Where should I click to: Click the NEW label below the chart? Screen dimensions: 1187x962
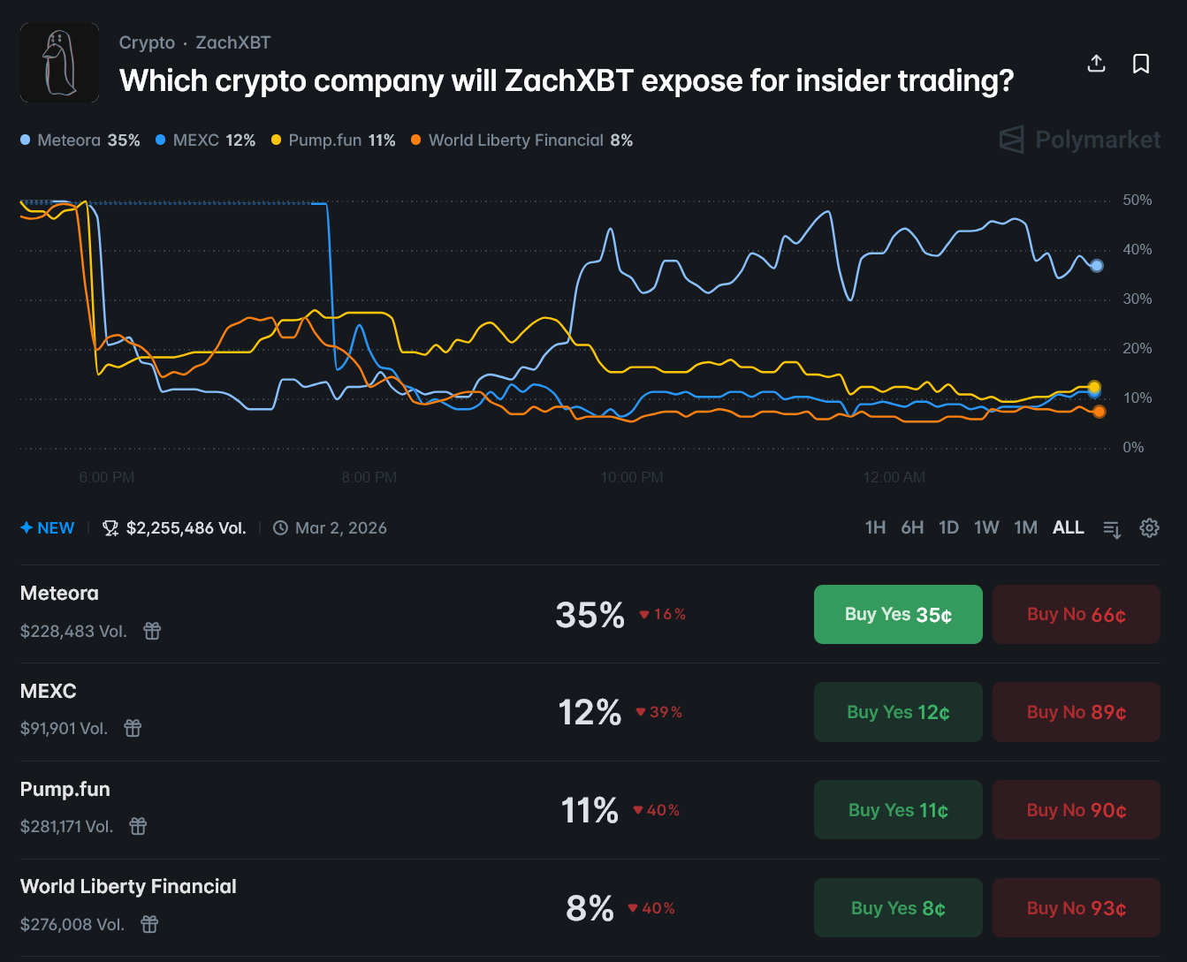[48, 527]
